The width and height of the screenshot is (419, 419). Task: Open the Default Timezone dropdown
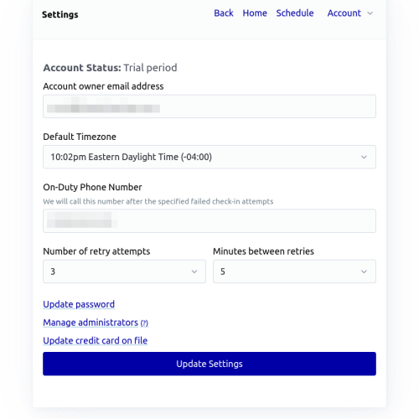(209, 157)
